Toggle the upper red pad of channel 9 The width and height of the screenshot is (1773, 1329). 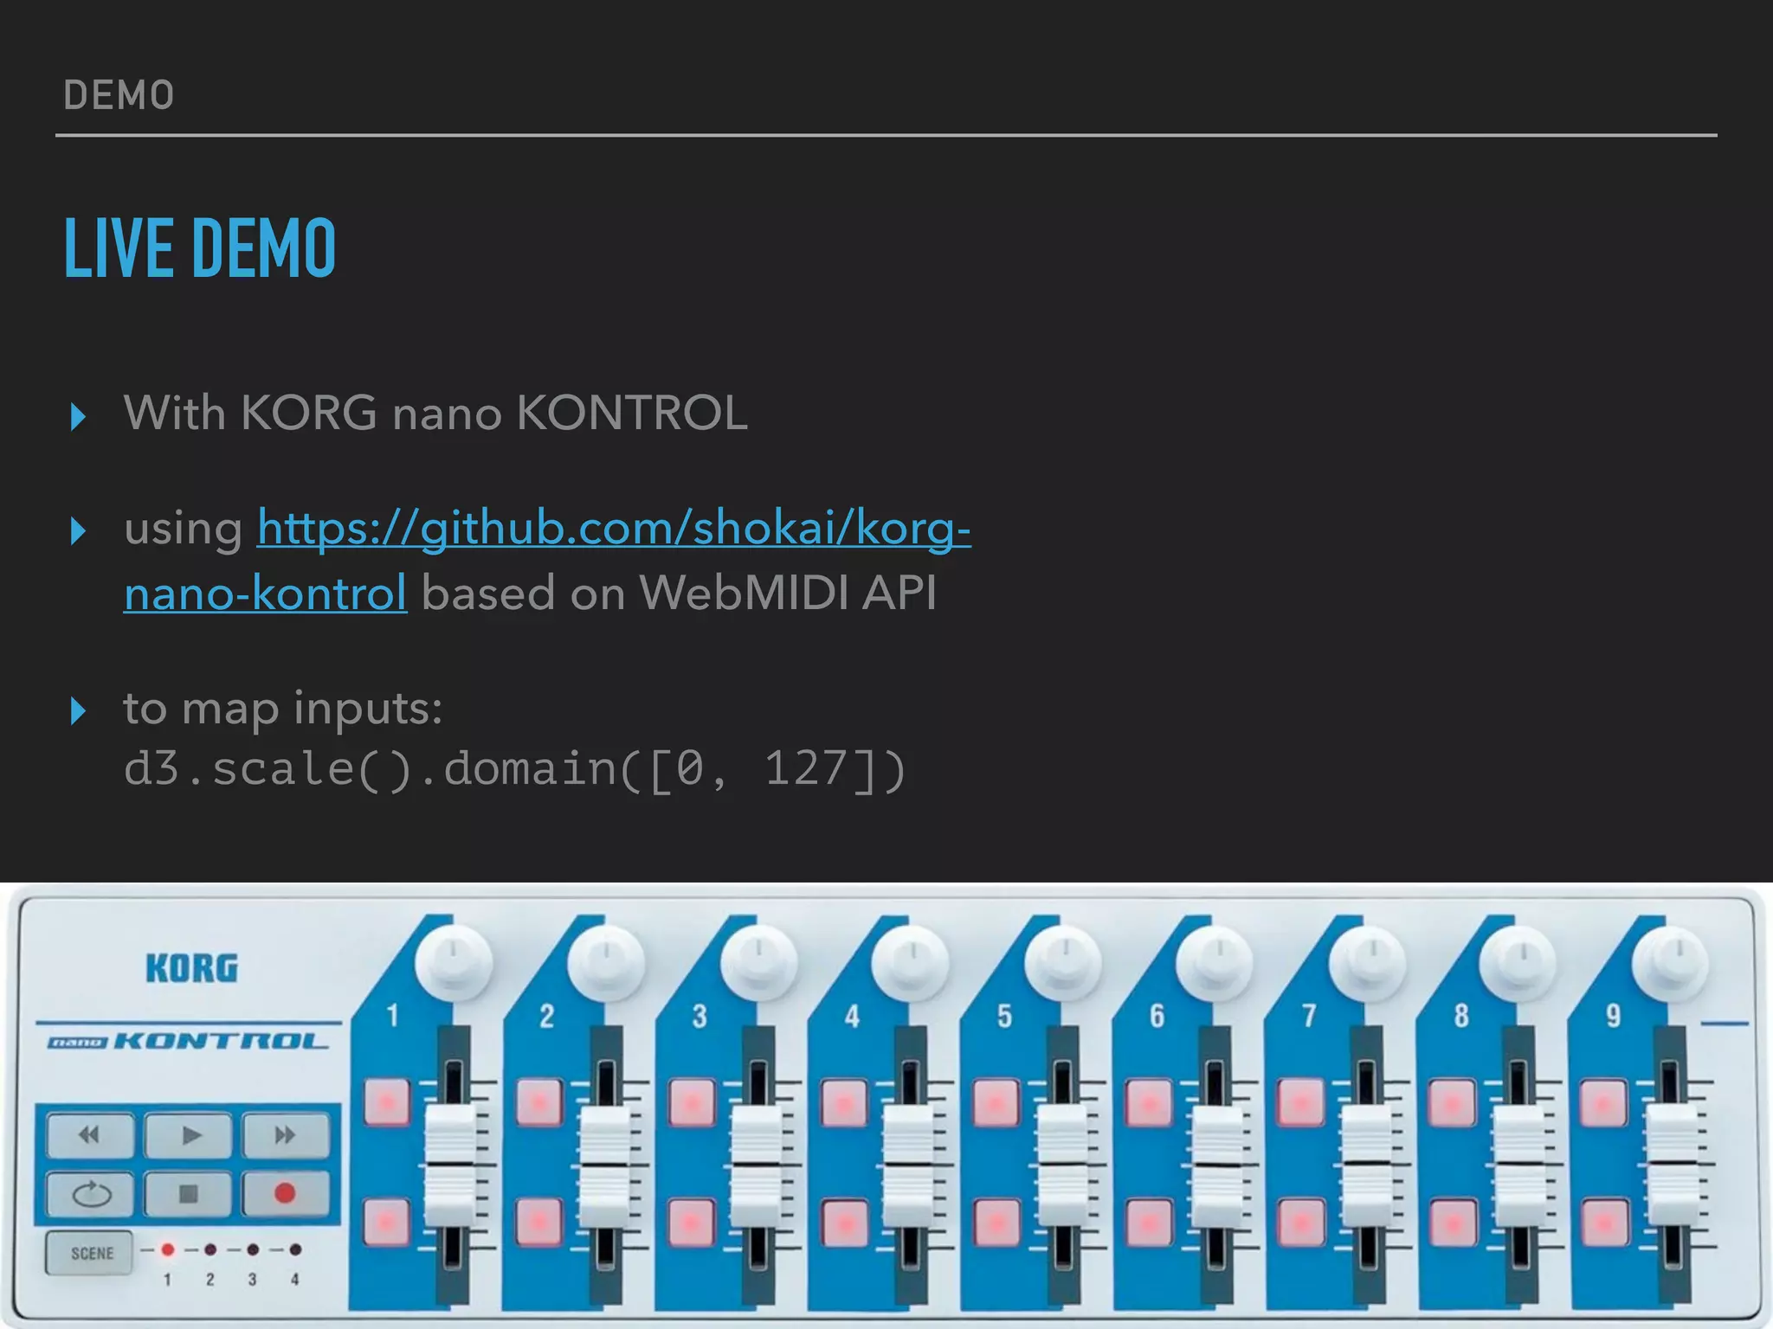(1604, 1102)
